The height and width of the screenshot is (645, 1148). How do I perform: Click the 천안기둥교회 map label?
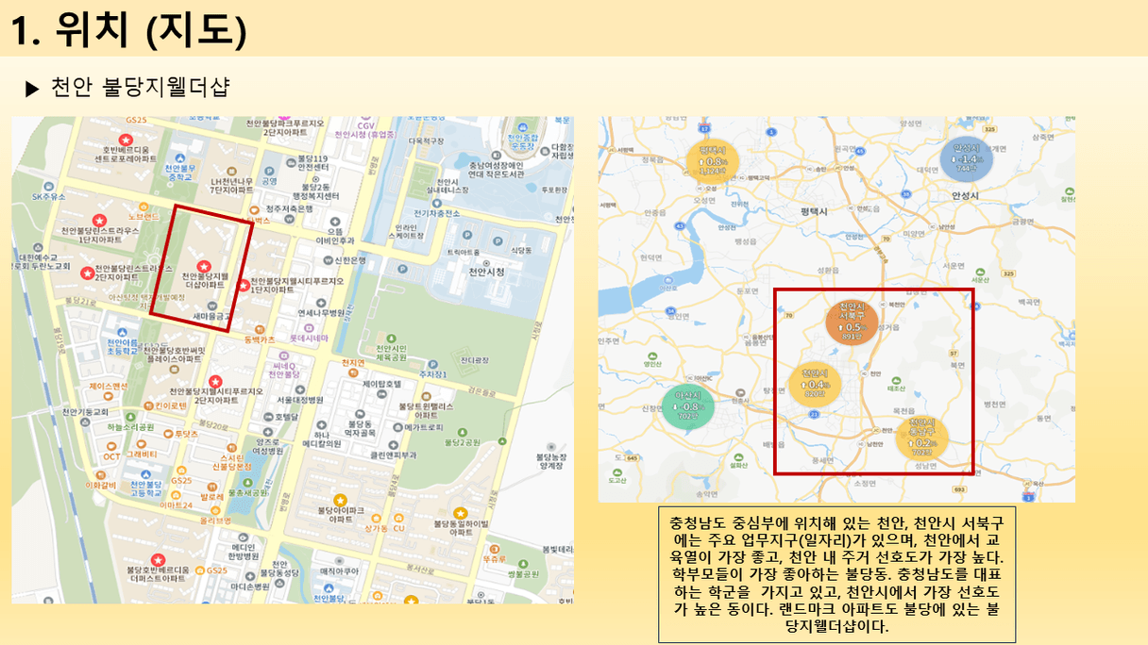click(x=86, y=412)
